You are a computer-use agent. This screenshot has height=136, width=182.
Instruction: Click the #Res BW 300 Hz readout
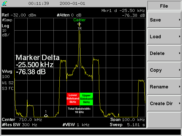20,125
